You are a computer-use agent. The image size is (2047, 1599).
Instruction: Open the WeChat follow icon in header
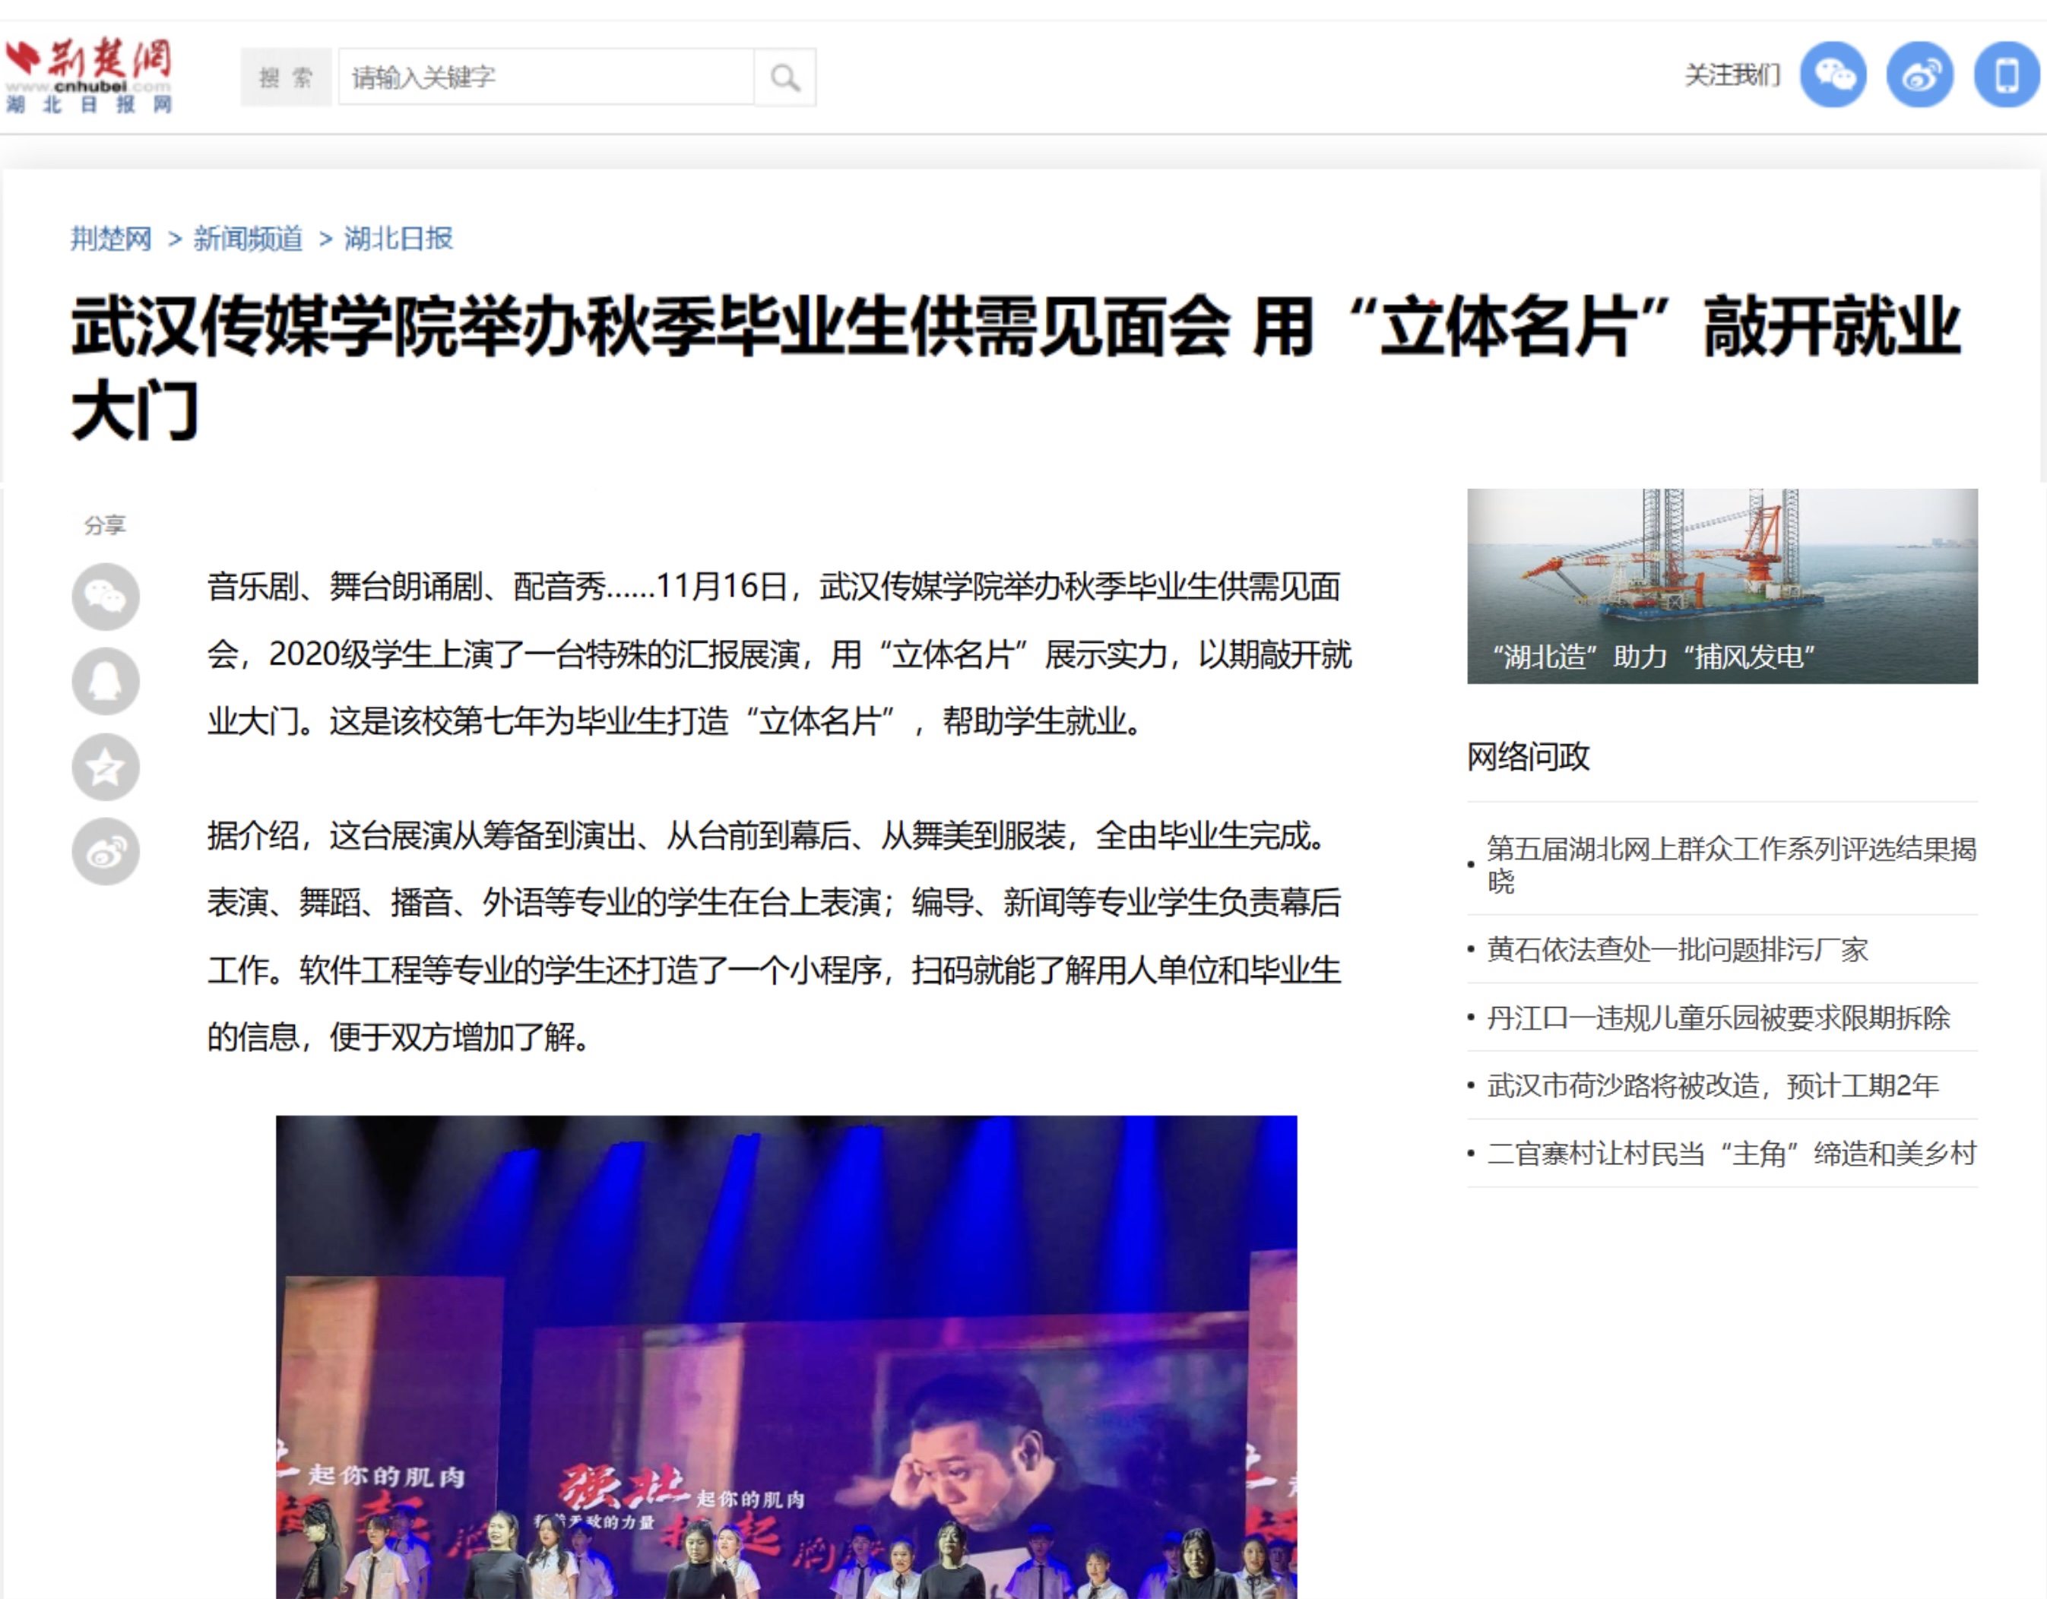pyautogui.click(x=1833, y=75)
